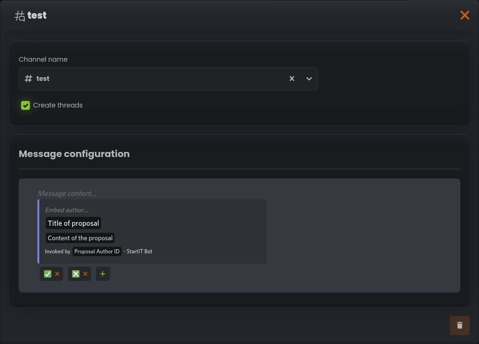Remove the checkmark reaction via its orange x
This screenshot has width=479, height=344.
point(57,273)
